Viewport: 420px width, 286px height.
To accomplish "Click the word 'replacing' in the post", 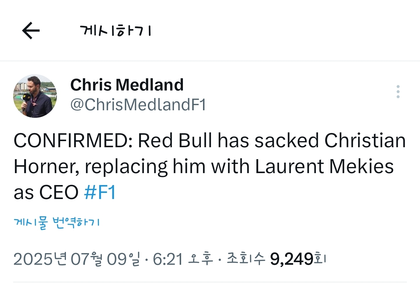I will [126, 167].
